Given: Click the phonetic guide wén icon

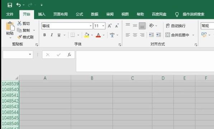Looking at the screenshot, I should [x=112, y=35].
